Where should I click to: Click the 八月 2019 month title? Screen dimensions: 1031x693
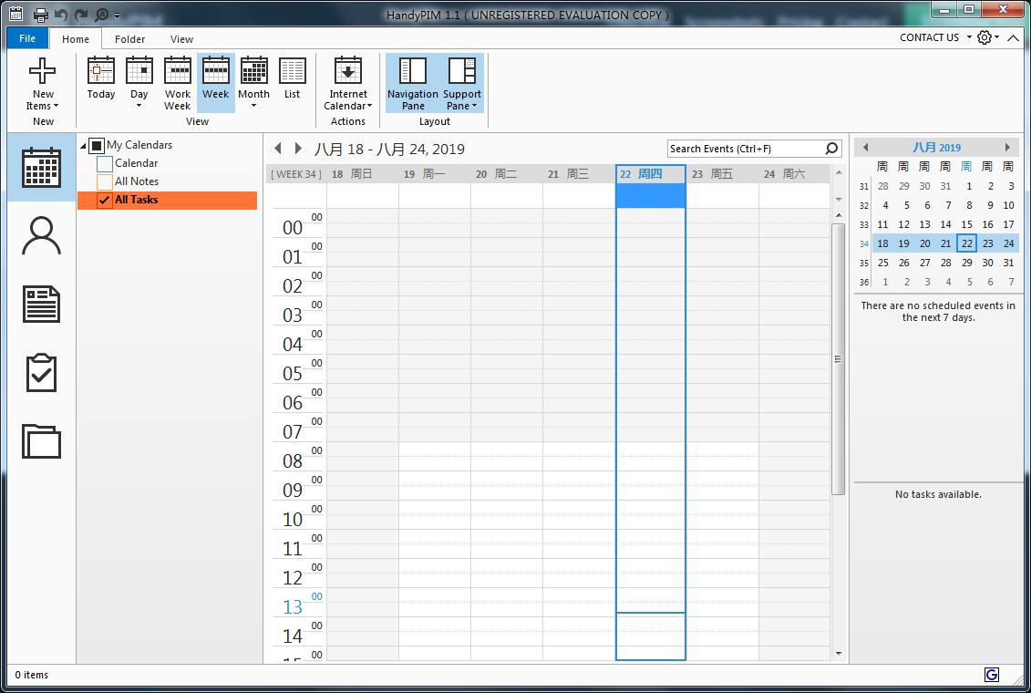point(936,148)
